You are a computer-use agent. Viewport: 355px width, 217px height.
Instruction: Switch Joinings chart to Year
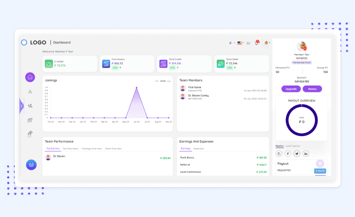[157, 81]
